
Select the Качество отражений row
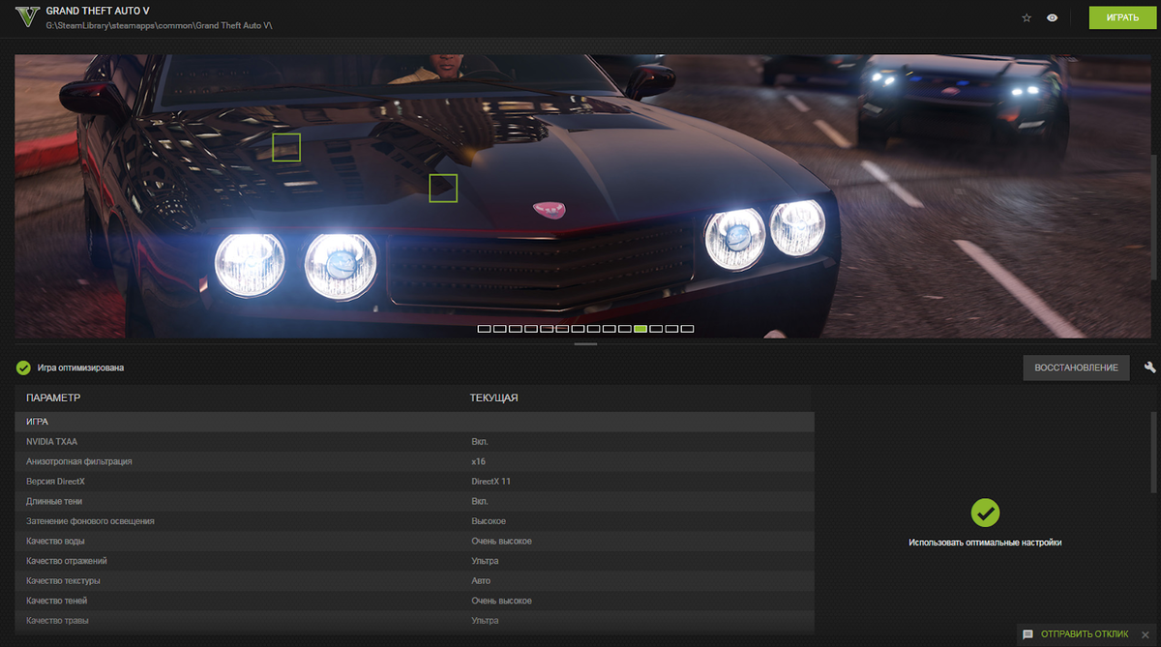pyautogui.click(x=414, y=561)
